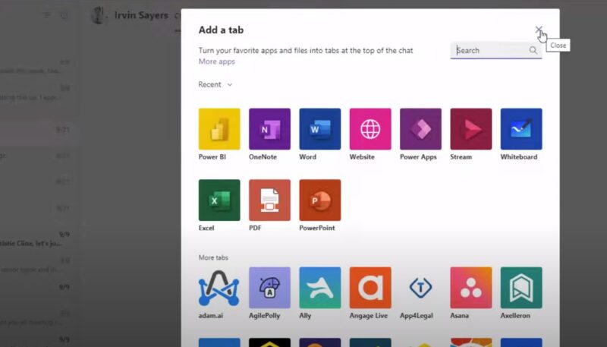
Task: Select the Power Apps tile
Action: point(420,129)
